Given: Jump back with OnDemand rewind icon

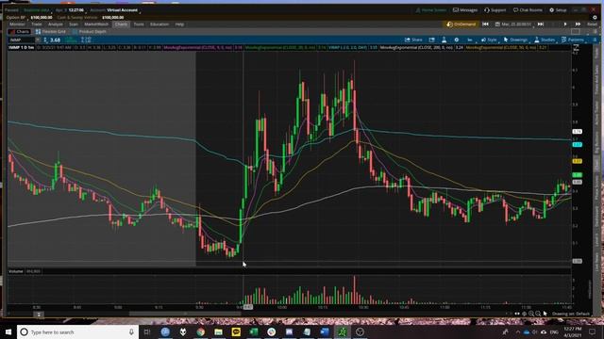Looking at the screenshot, I should (x=485, y=24).
